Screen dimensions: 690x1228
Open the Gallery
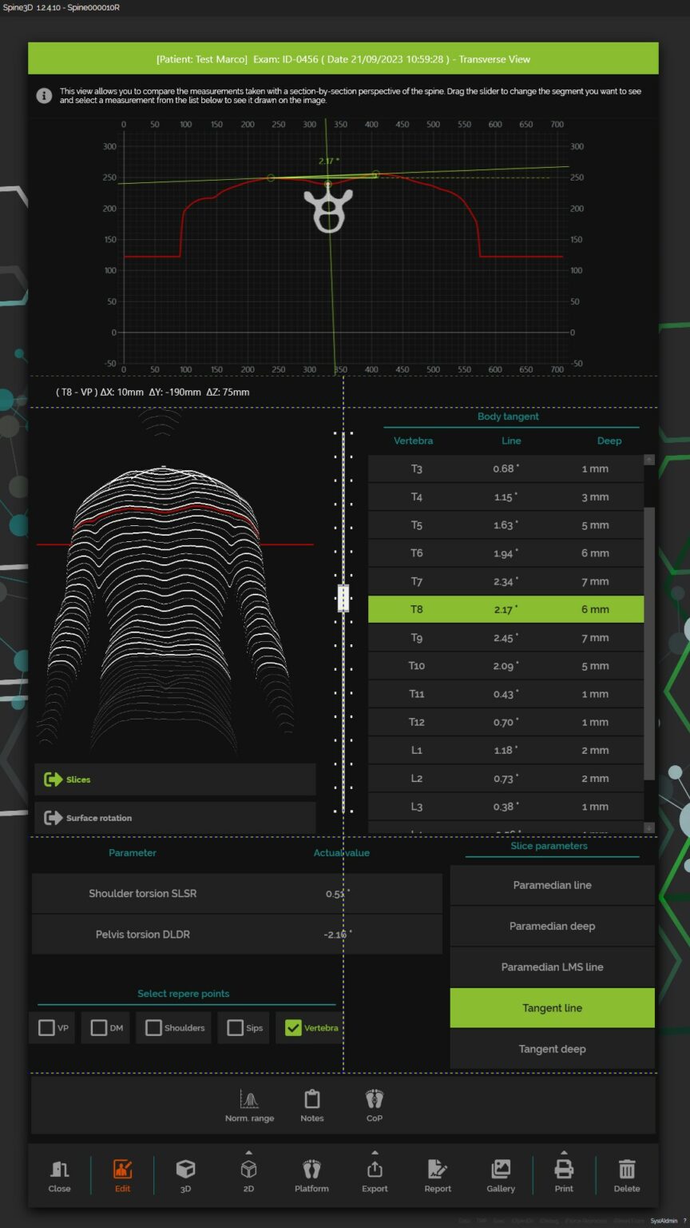[500, 1174]
